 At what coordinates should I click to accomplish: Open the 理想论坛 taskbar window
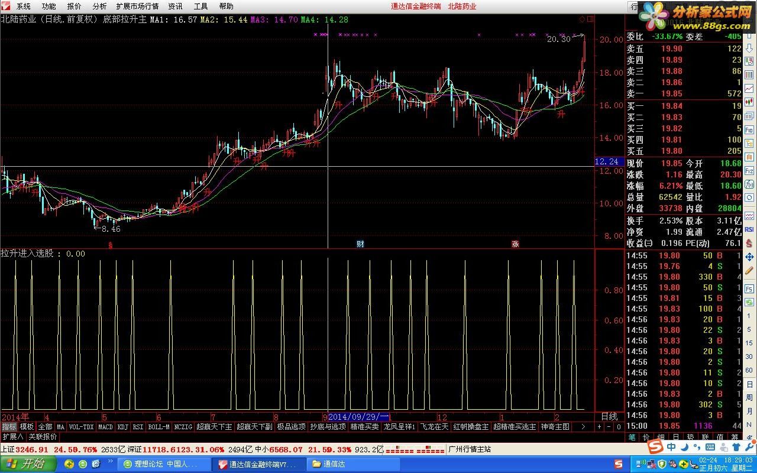point(163,464)
